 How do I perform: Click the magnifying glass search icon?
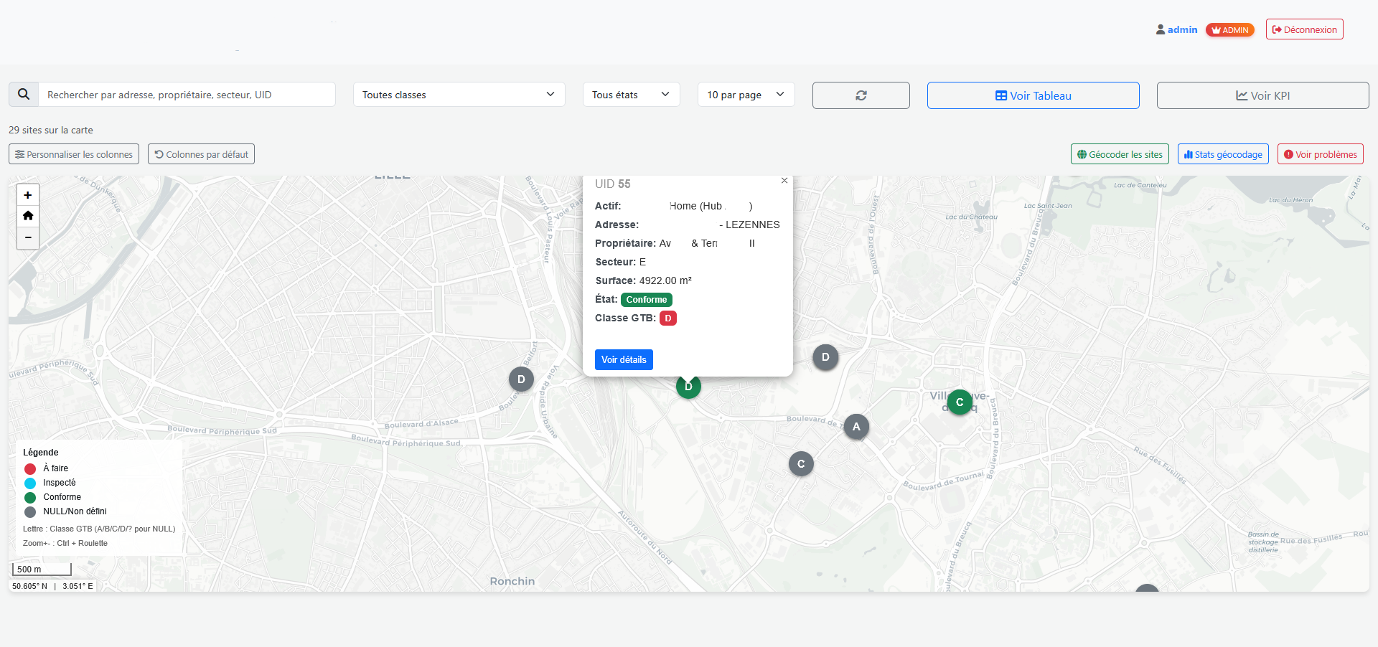[24, 95]
